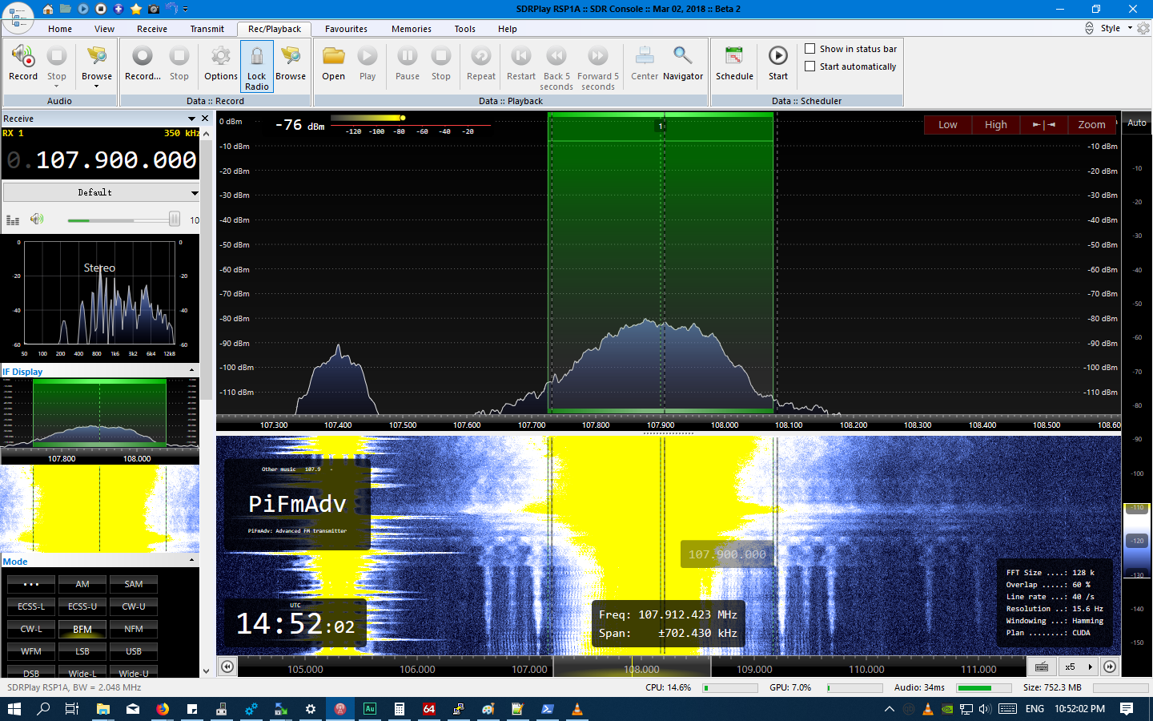Open the Schedule calendar icon
1153x721 pixels.
[x=734, y=62]
